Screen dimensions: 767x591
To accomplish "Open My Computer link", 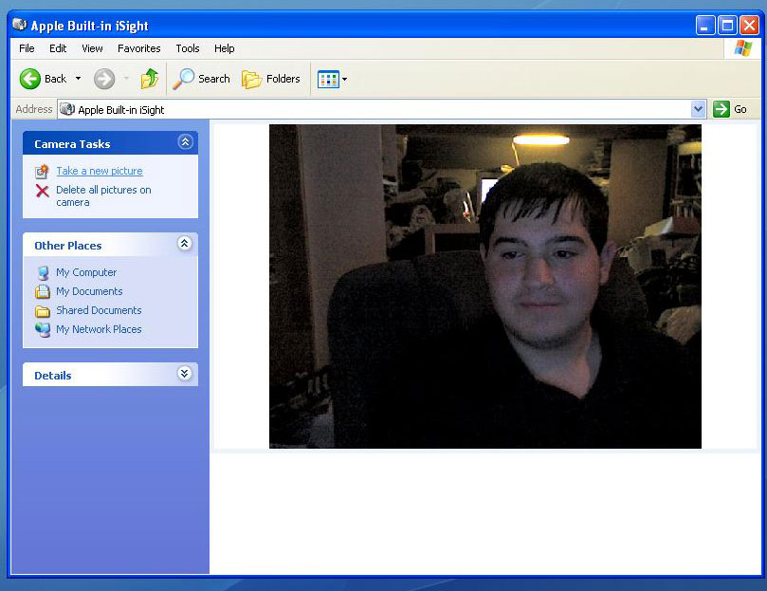I will (x=86, y=272).
